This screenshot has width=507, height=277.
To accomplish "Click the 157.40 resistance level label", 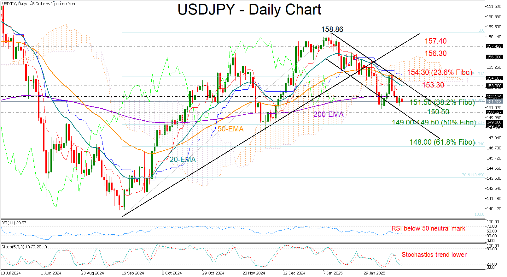I will pyautogui.click(x=435, y=41).
